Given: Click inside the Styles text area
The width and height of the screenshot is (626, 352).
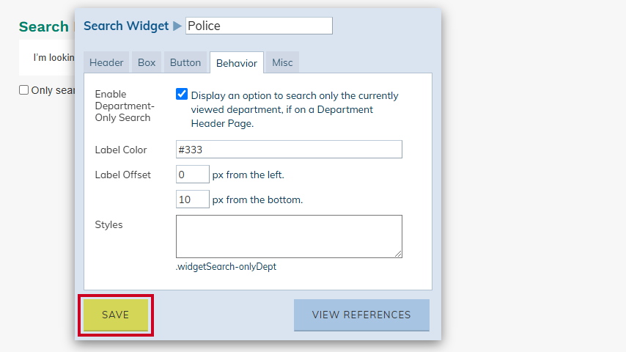Looking at the screenshot, I should 289,237.
